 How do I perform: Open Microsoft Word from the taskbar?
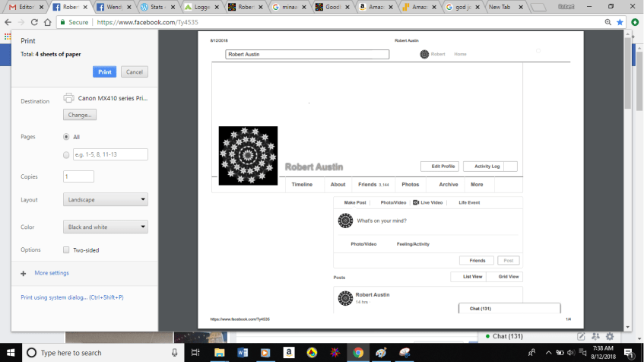[x=243, y=352]
